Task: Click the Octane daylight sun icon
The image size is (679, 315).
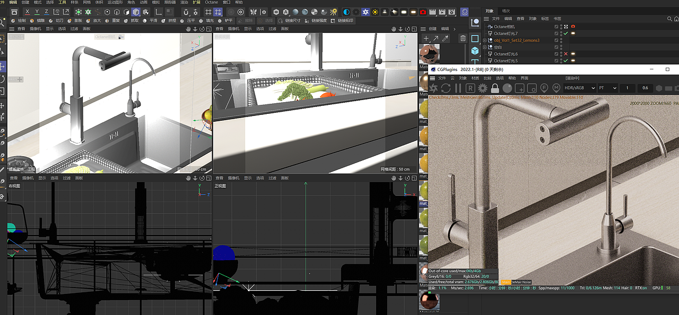Action: (375, 12)
